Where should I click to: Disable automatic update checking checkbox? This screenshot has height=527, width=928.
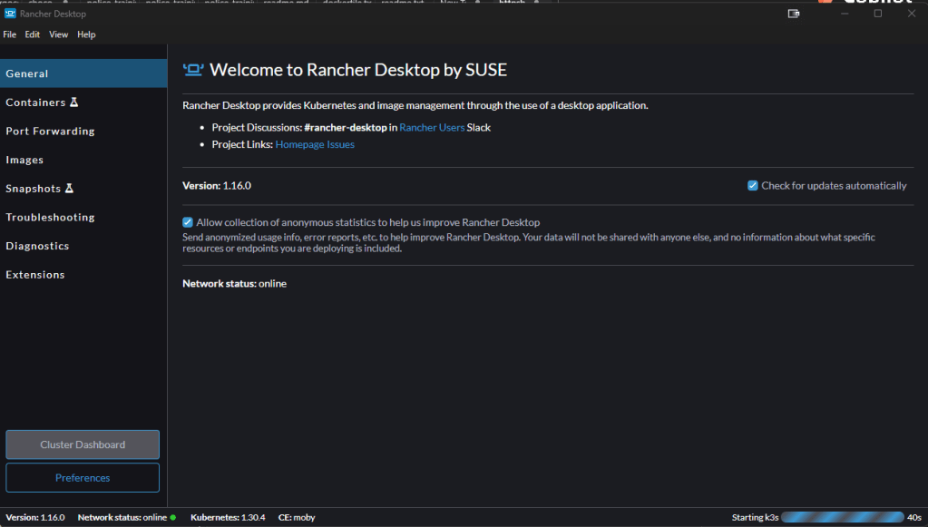click(753, 186)
